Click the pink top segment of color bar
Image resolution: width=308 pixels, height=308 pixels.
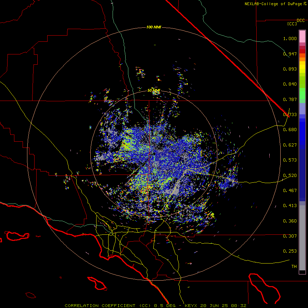(302, 37)
